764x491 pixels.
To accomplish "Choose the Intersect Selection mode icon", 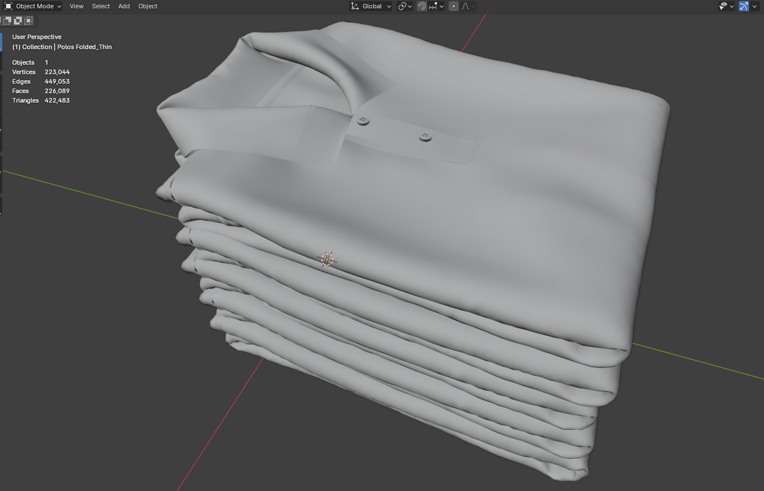I will pyautogui.click(x=29, y=20).
